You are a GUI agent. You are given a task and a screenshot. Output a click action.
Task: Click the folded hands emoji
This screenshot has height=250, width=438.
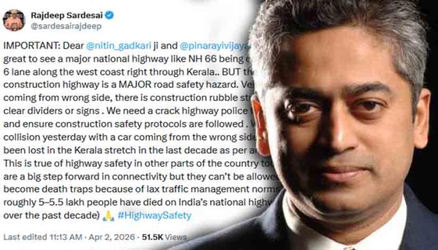tap(108, 216)
